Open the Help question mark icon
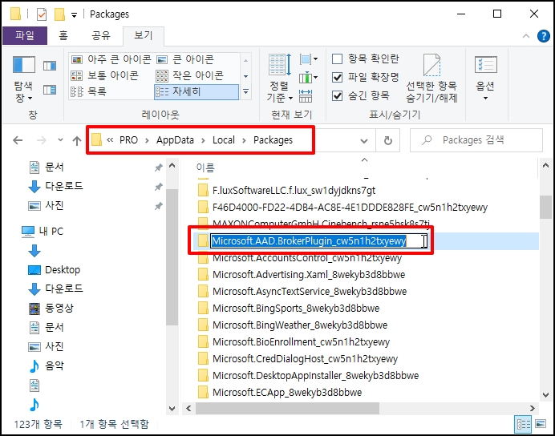The height and width of the screenshot is (436, 555). pyautogui.click(x=543, y=36)
